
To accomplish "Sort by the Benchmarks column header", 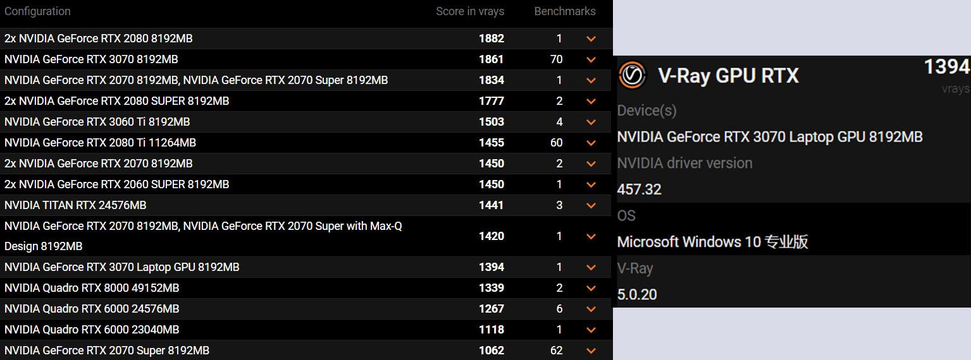I will [x=564, y=11].
